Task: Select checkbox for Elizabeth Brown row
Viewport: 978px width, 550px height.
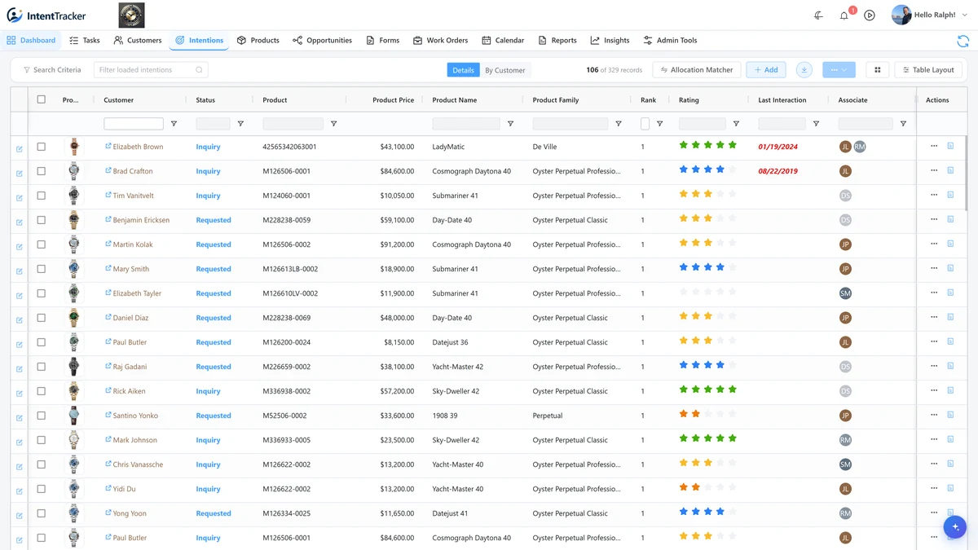Action: pyautogui.click(x=42, y=147)
